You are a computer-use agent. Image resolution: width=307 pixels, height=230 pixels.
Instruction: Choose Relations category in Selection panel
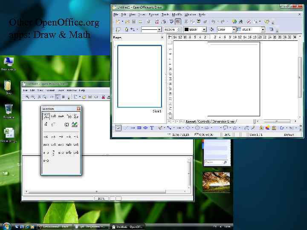(x=53, y=116)
